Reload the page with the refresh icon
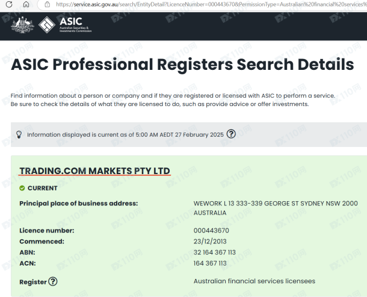This screenshot has width=367, height=297. [9, 4]
